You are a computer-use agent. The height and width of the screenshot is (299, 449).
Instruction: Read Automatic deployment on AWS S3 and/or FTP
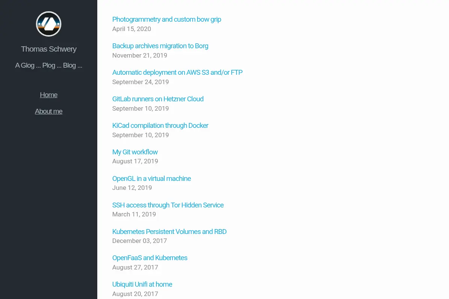(177, 73)
